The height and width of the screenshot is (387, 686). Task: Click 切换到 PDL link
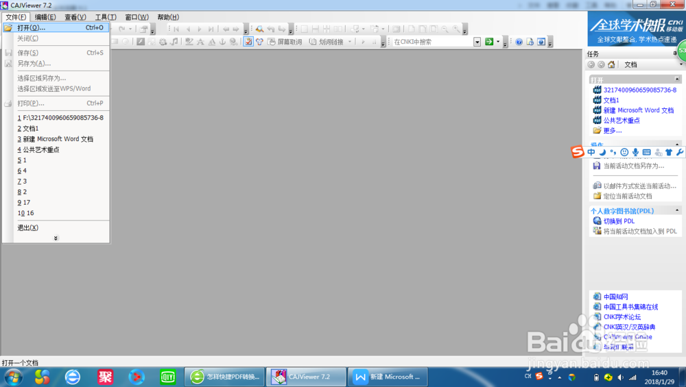pyautogui.click(x=619, y=221)
